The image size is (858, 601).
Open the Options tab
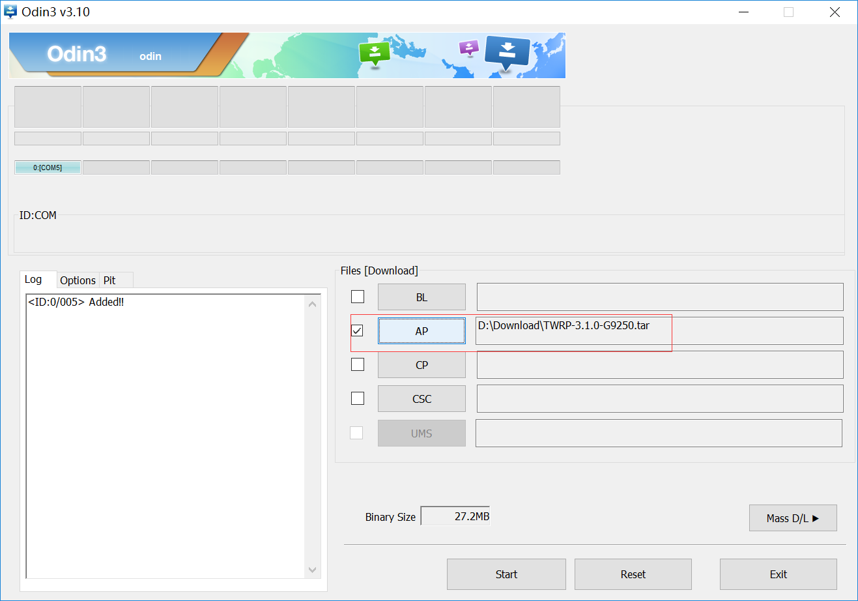[x=78, y=280]
